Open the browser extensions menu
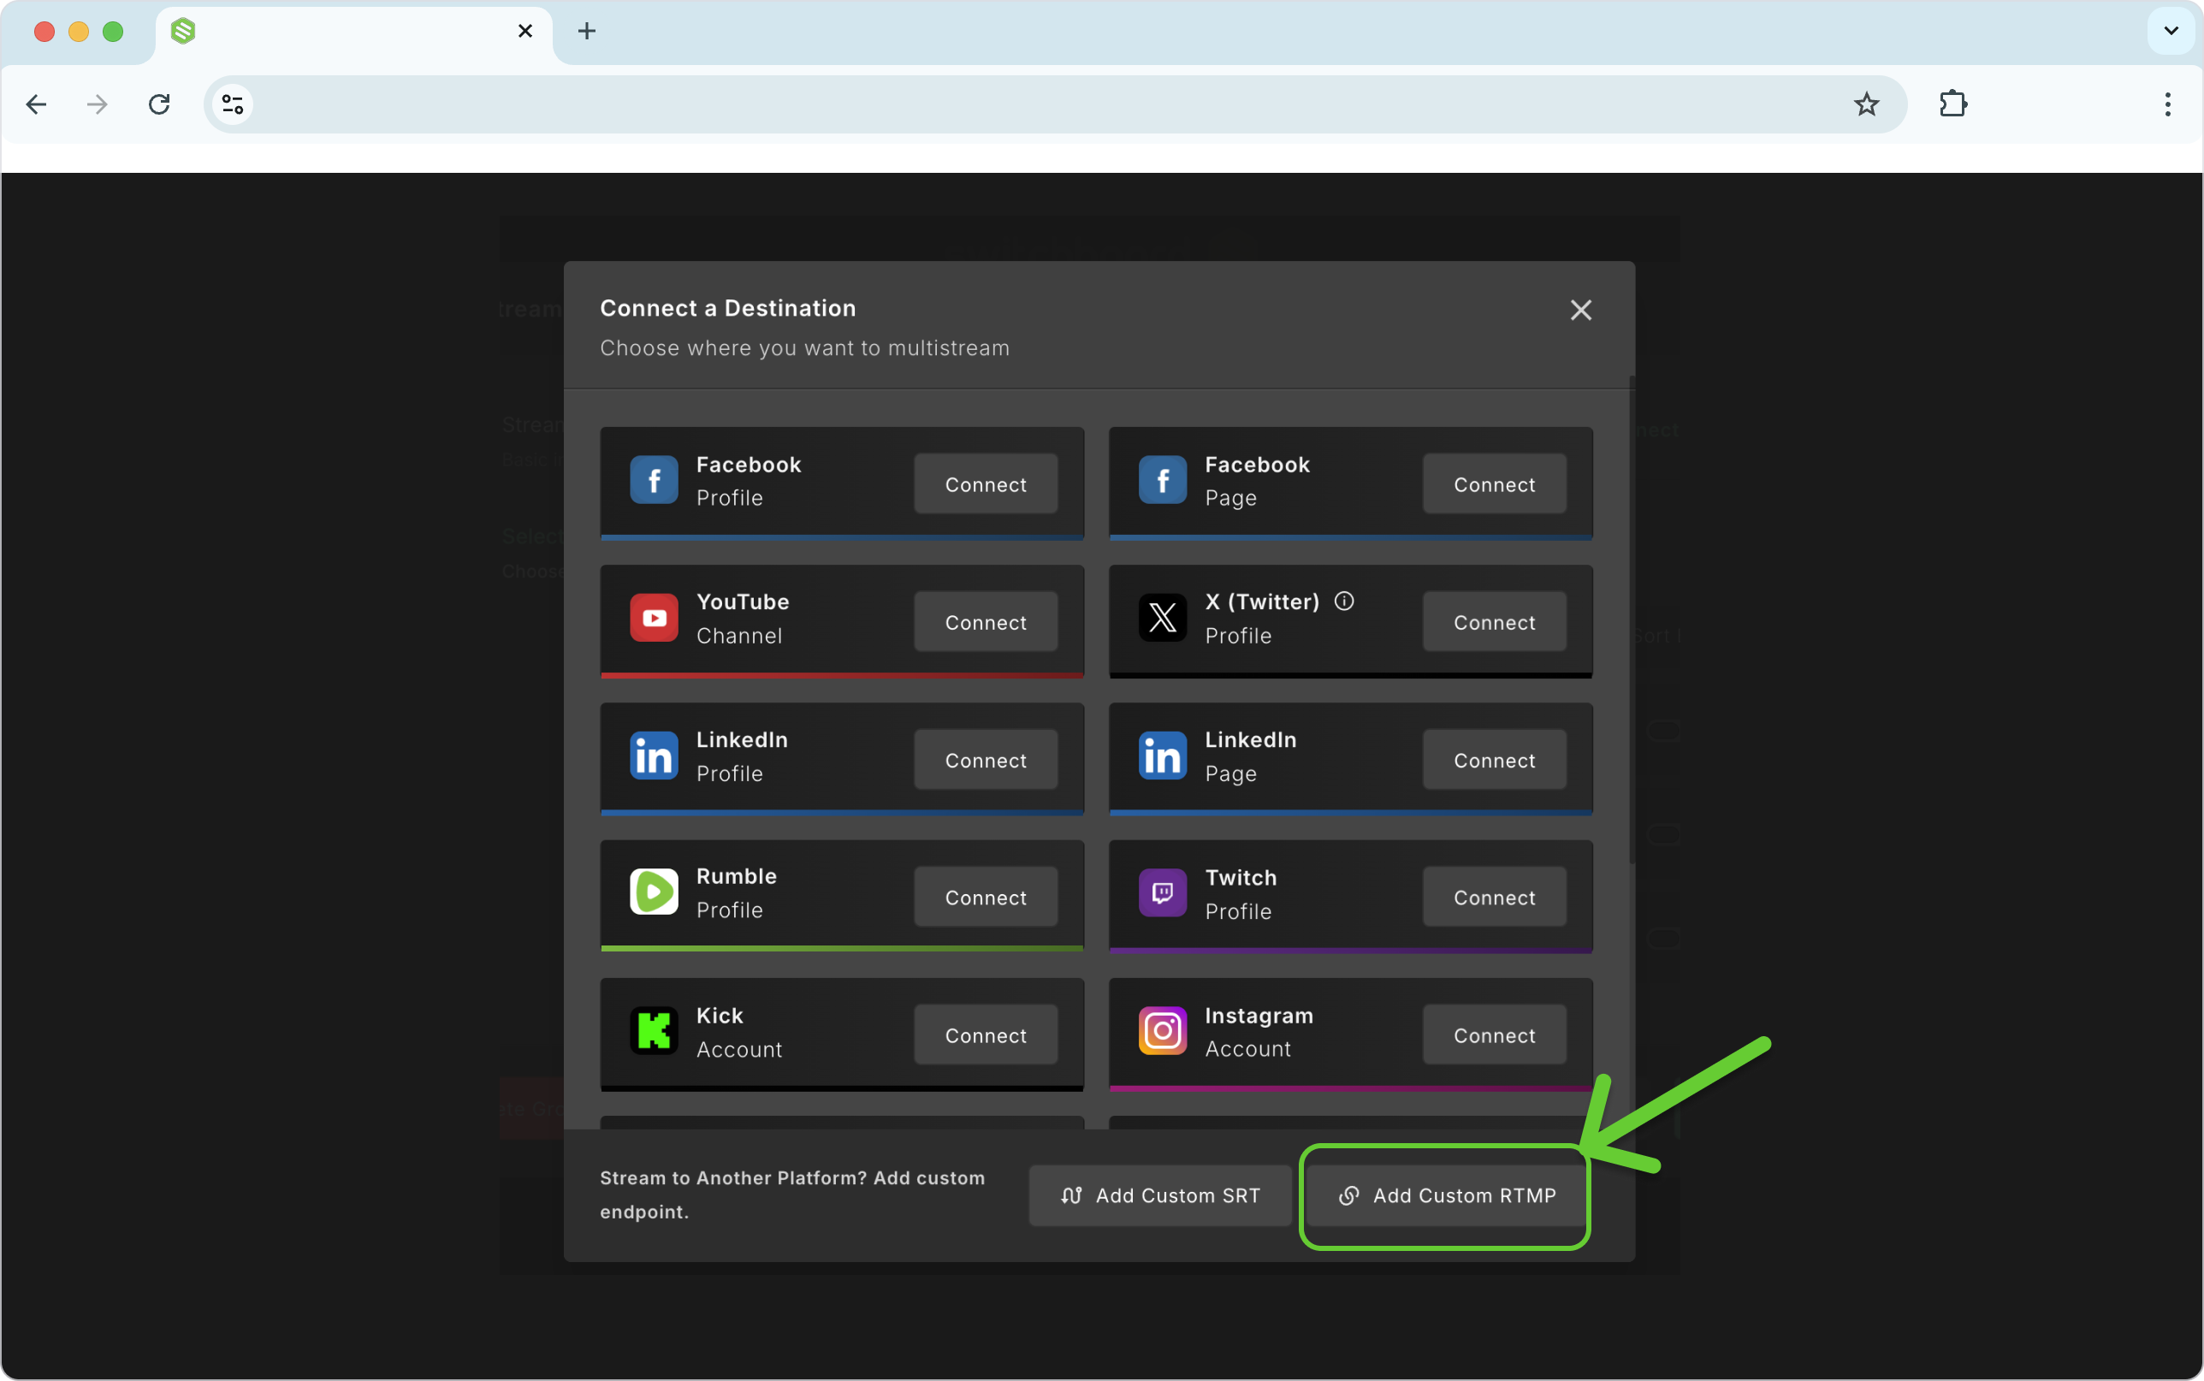2204x1381 pixels. (x=1953, y=104)
